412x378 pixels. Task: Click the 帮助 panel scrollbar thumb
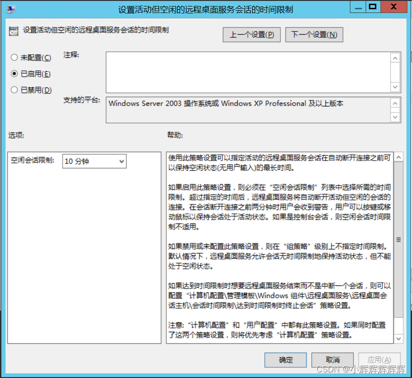point(399,240)
